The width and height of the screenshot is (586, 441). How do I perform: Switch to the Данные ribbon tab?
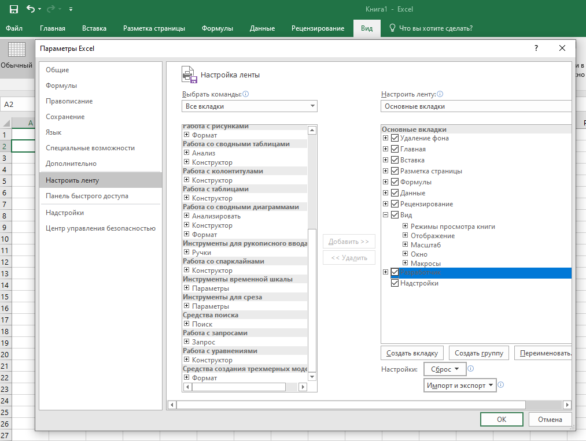262,28
